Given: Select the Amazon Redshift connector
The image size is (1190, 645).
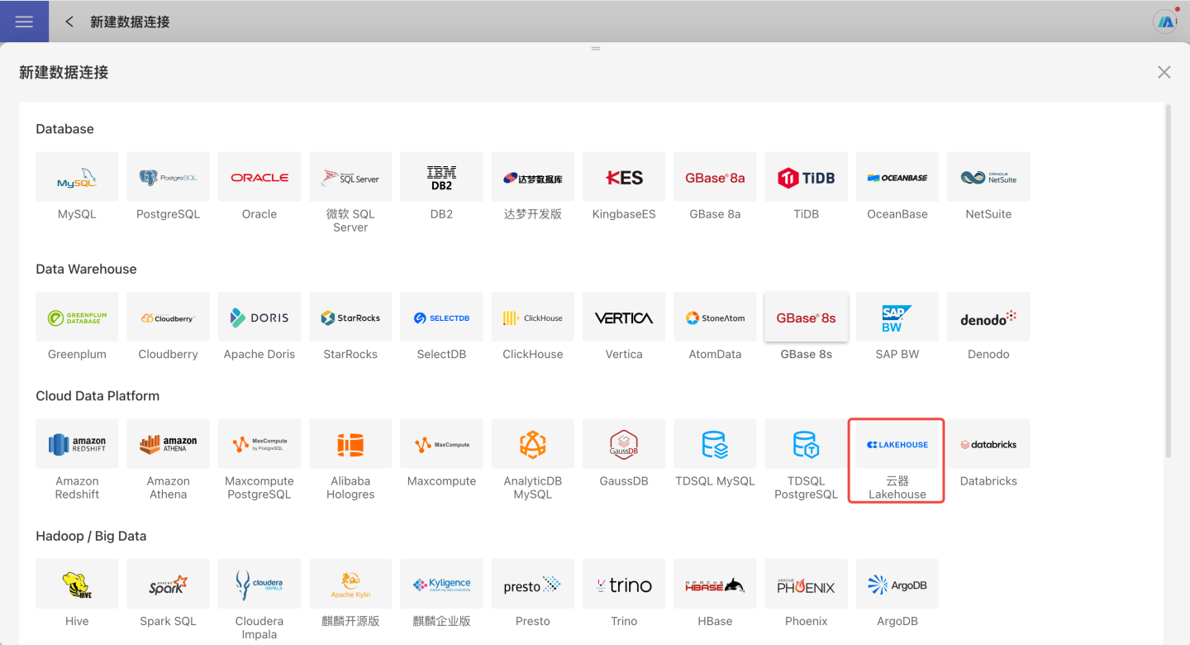Looking at the screenshot, I should (77, 445).
